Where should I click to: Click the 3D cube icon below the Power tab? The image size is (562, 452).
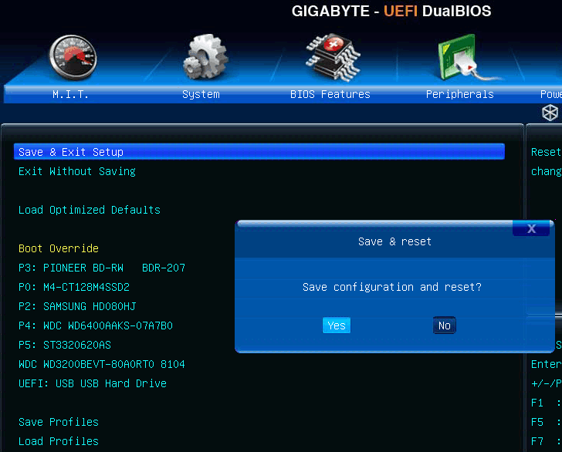coord(550,113)
